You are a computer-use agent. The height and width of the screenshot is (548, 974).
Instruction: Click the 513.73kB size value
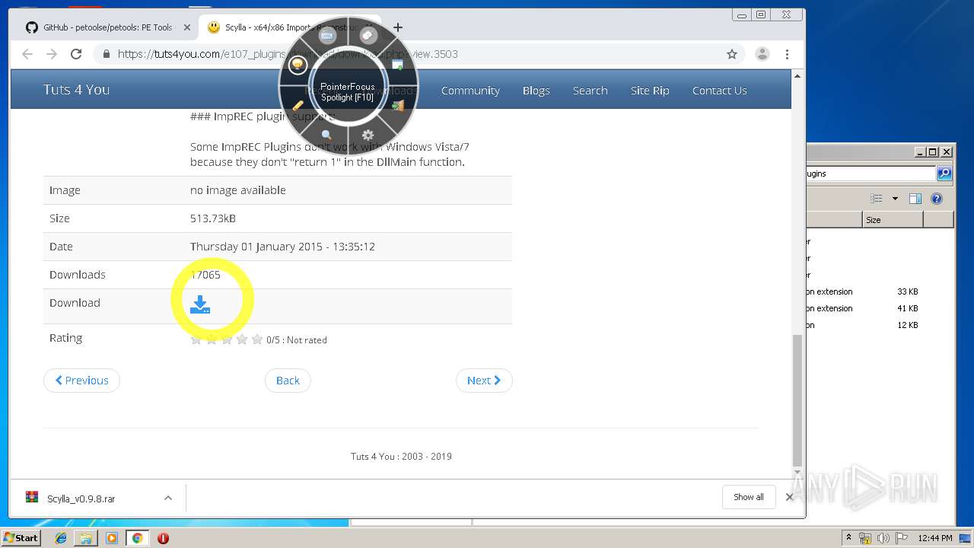213,218
